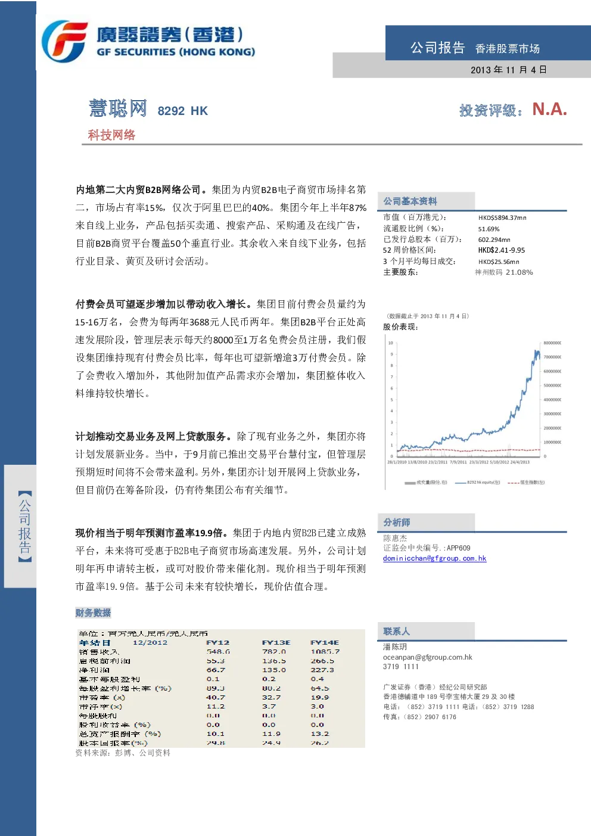Click the free float ratio 51.69%
591x836 pixels.
click(489, 229)
